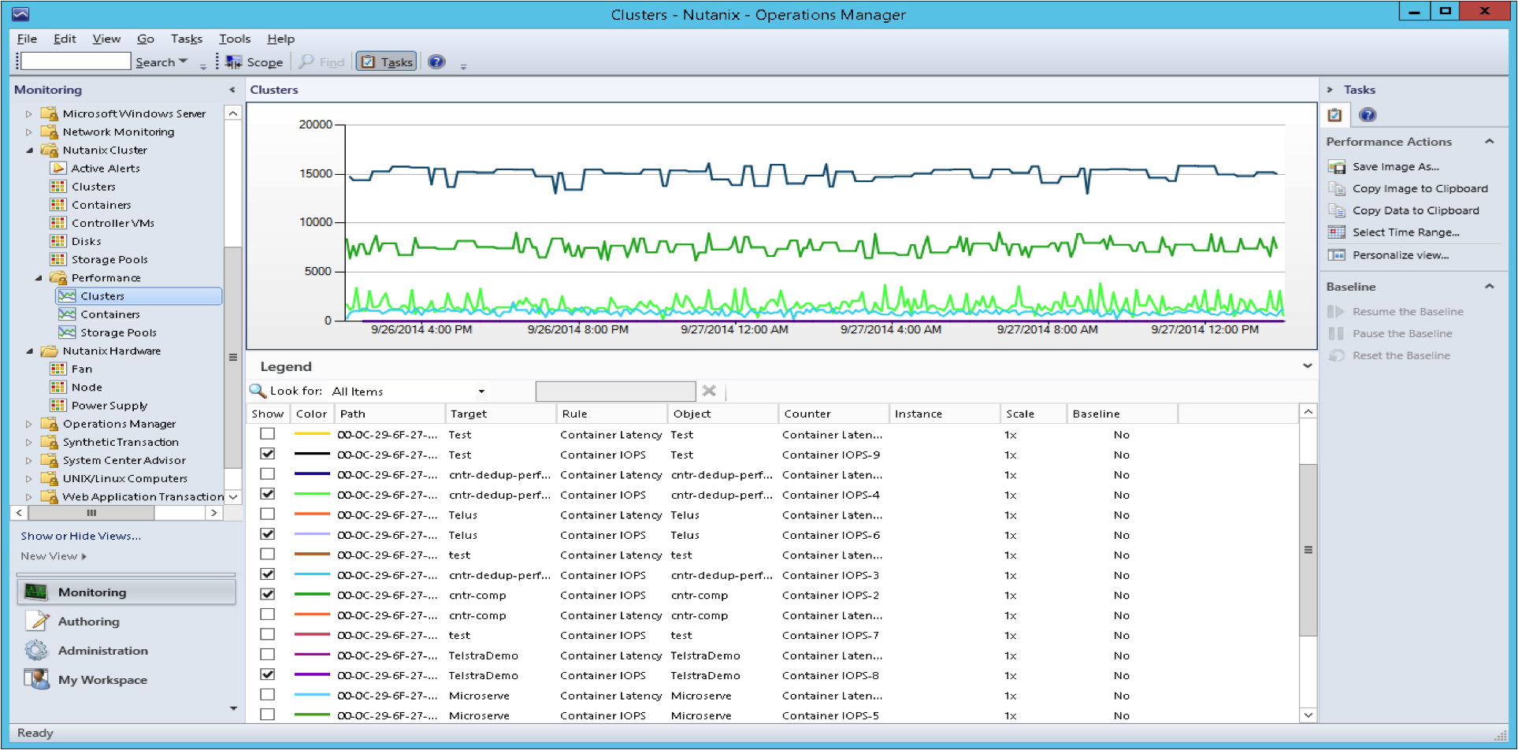
Task: Open Active Alerts view in tree
Action: tap(106, 169)
